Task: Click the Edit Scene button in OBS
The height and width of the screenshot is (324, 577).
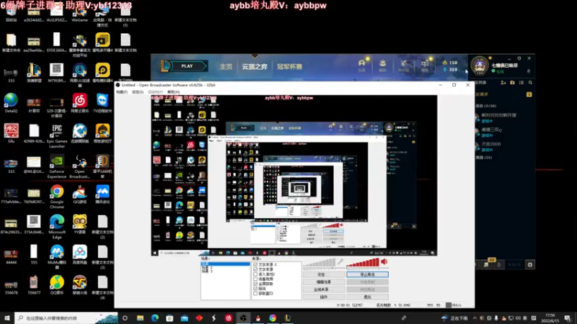Action: (324, 282)
